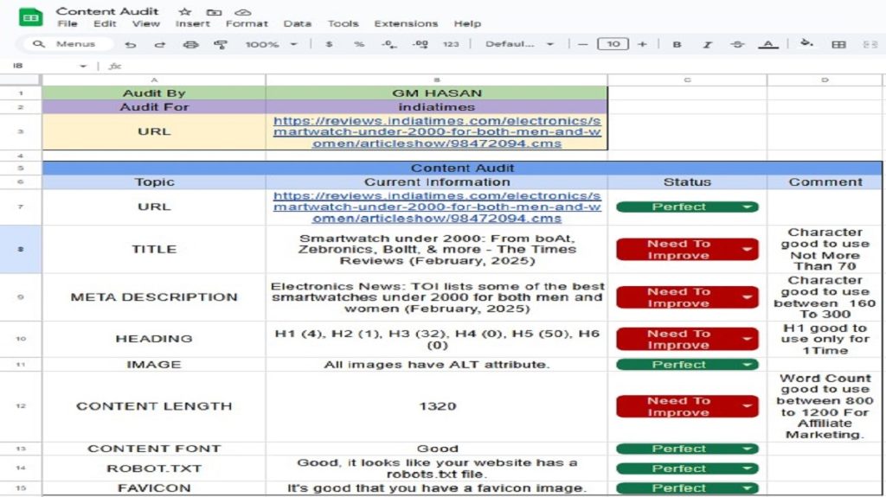The height and width of the screenshot is (497, 886).
Task: Search the Menus box
Action: (67, 44)
